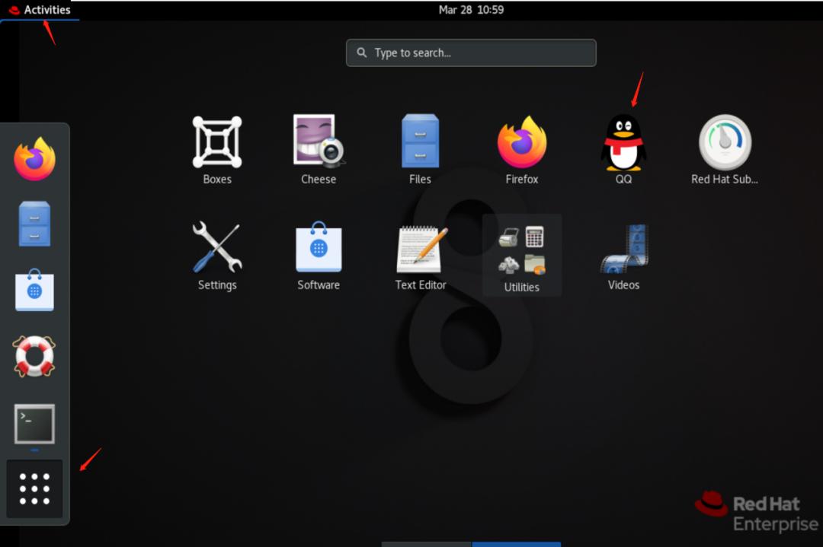Open the Files icon in the dock
This screenshot has width=823, height=547.
tap(34, 224)
